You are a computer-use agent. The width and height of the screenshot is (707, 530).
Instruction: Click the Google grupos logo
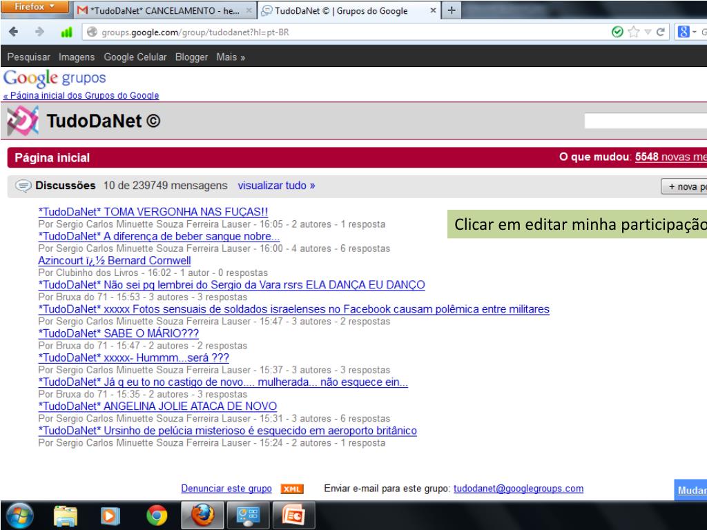[55, 79]
